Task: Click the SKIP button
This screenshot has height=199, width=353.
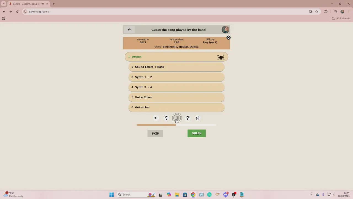Action: click(155, 133)
